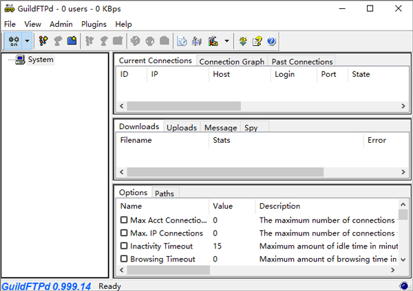413x291 pixels.
Task: Click the globe icon in the status bar
Action: pos(403,286)
